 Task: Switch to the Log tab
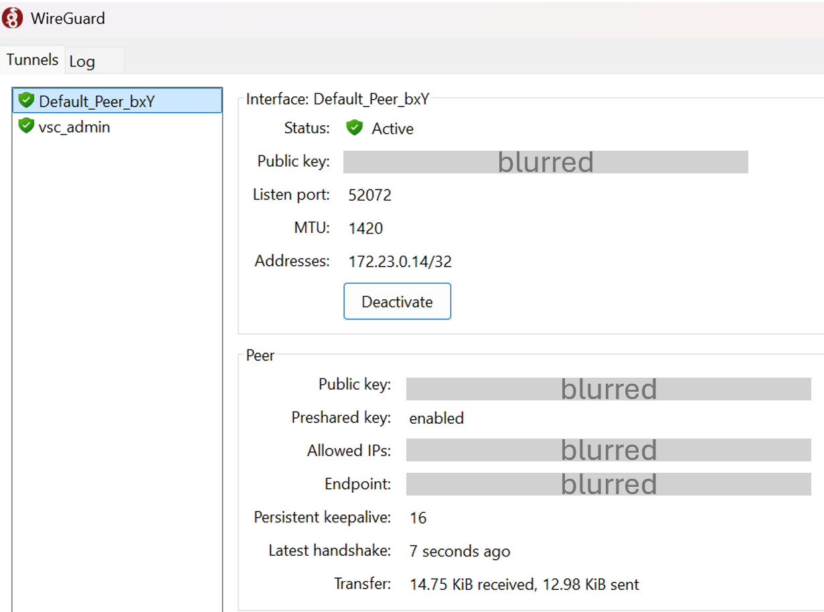point(83,62)
